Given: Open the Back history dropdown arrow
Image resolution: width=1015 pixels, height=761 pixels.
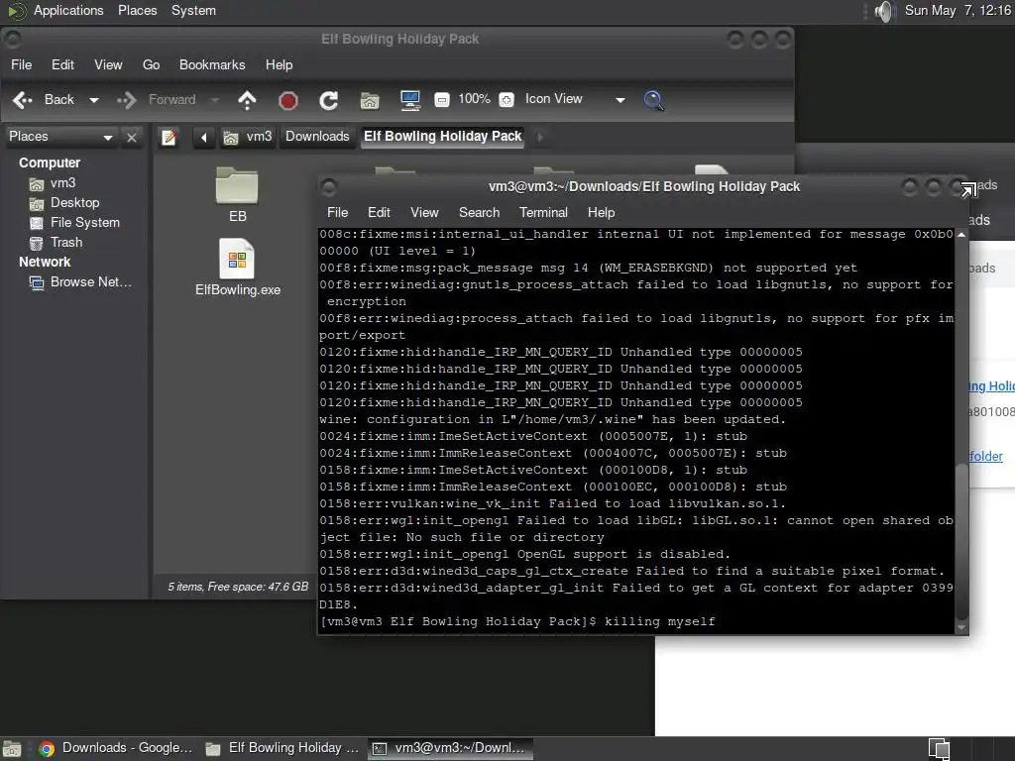Looking at the screenshot, I should click(x=94, y=100).
